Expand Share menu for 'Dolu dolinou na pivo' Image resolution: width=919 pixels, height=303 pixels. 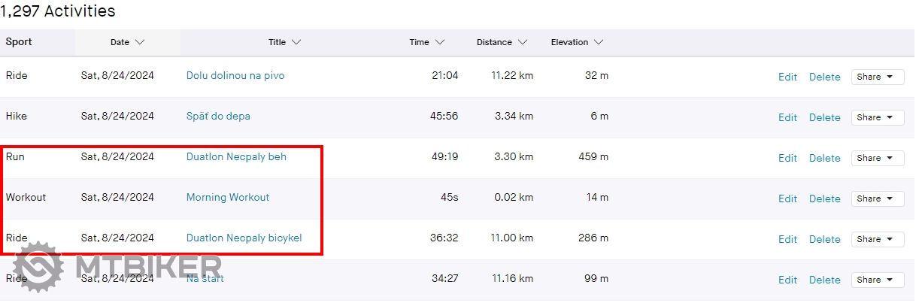tap(877, 77)
